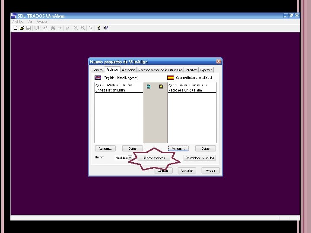The width and height of the screenshot is (311, 233).
Task: Open Reconocimiento de la estructura tab
Action: [160, 70]
